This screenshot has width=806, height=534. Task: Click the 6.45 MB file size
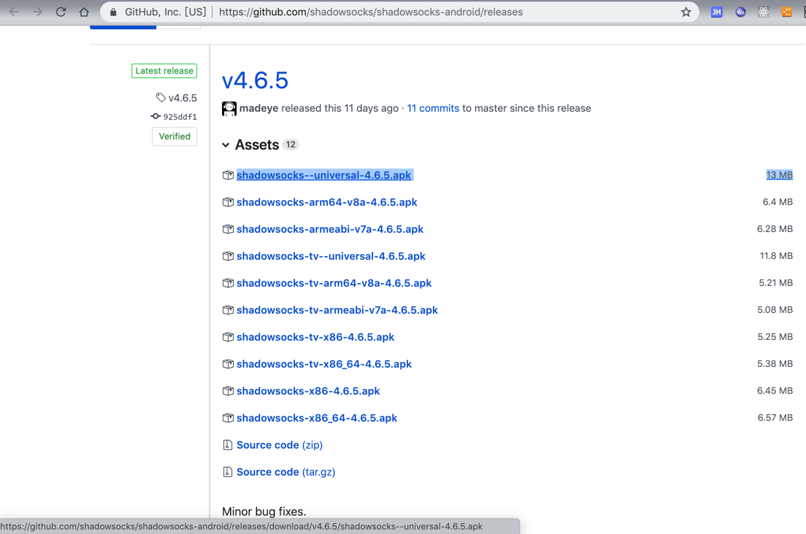pyautogui.click(x=775, y=390)
